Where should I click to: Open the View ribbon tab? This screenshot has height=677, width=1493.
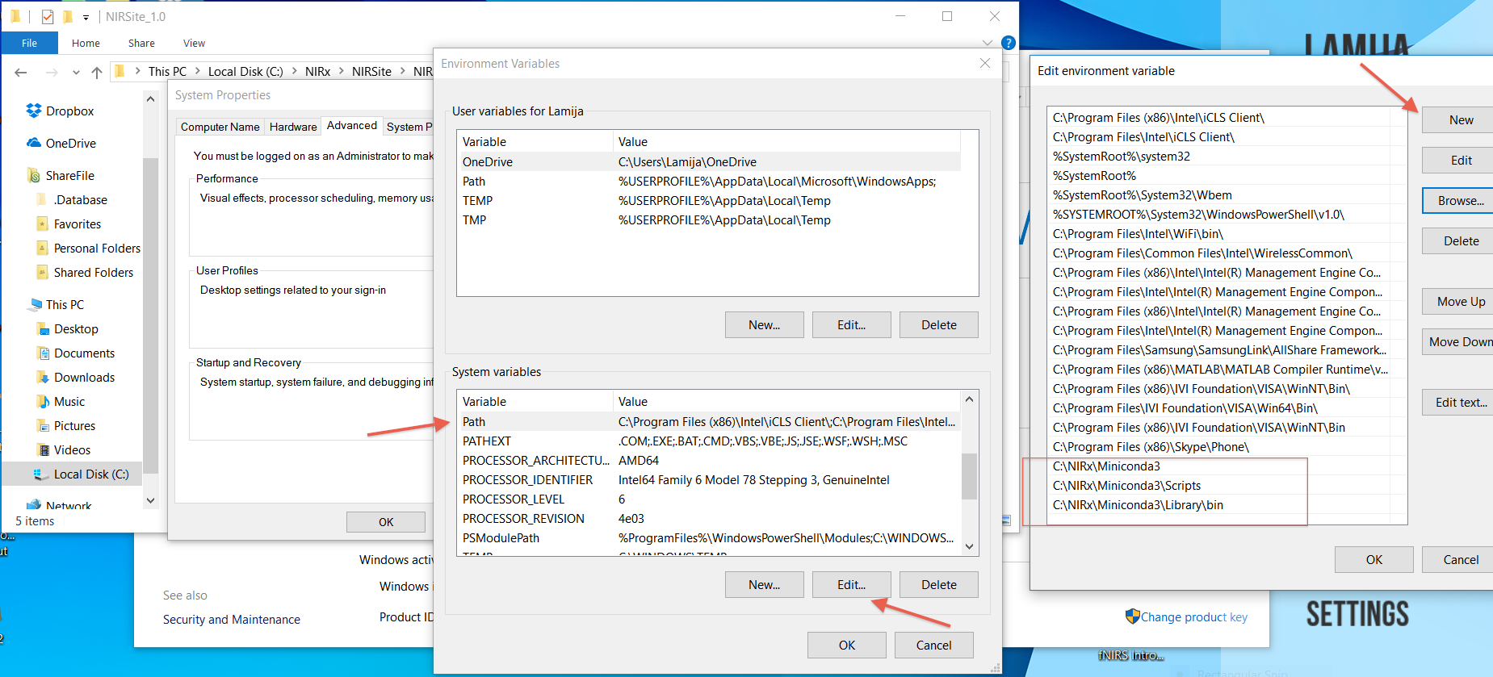point(194,44)
